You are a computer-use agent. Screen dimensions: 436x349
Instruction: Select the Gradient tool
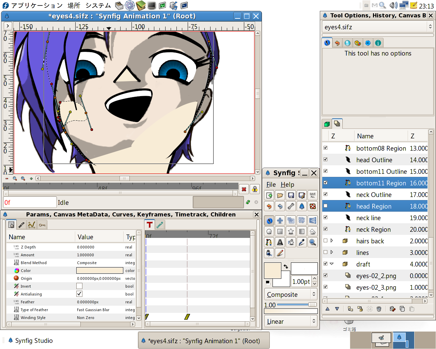[x=302, y=231]
